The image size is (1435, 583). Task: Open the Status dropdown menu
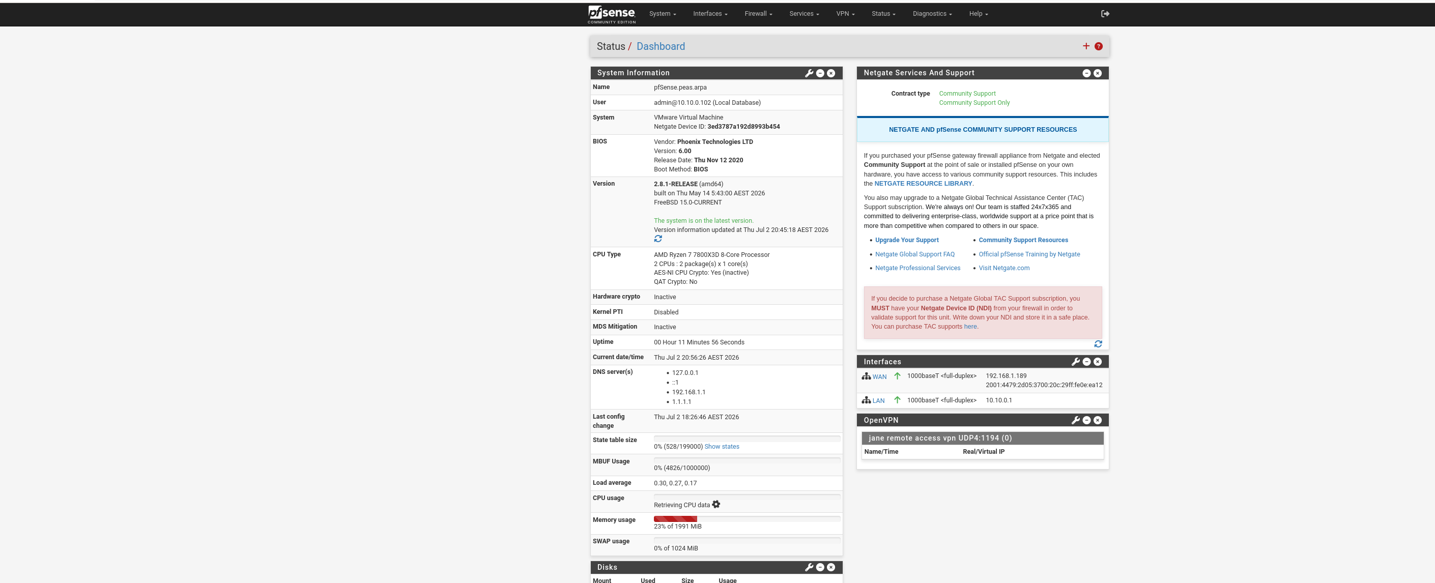pos(883,14)
